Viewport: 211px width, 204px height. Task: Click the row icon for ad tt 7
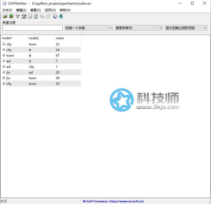[x=4, y=61]
